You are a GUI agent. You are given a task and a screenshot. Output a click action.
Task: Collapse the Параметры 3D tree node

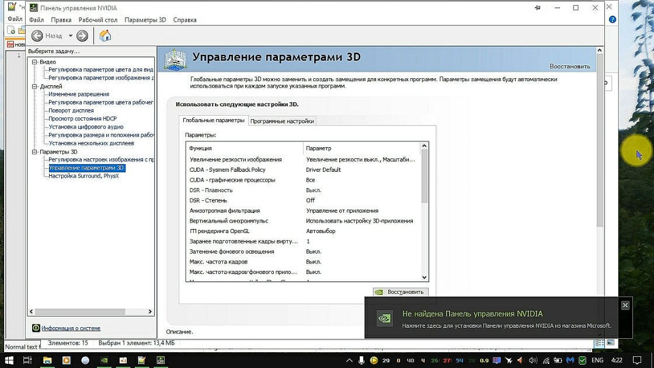coord(34,152)
